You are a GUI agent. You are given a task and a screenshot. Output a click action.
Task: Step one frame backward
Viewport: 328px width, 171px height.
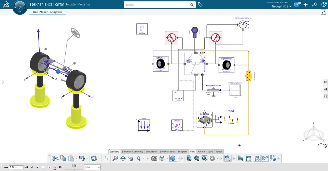[x=38, y=167]
